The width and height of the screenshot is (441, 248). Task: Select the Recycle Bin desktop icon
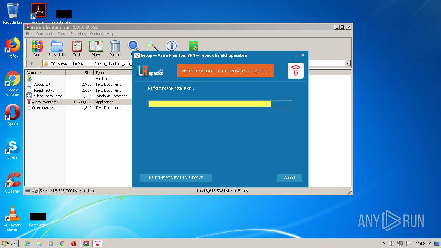pos(12,14)
